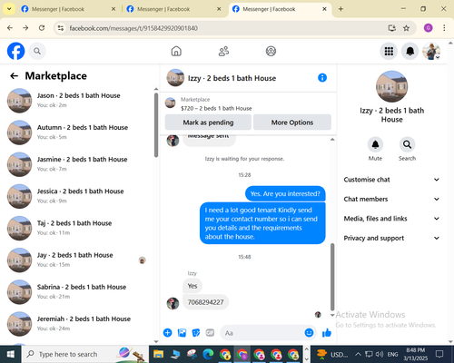Click the Windows taskbar search box
The height and width of the screenshot is (363, 454).
pyautogui.click(x=84, y=354)
